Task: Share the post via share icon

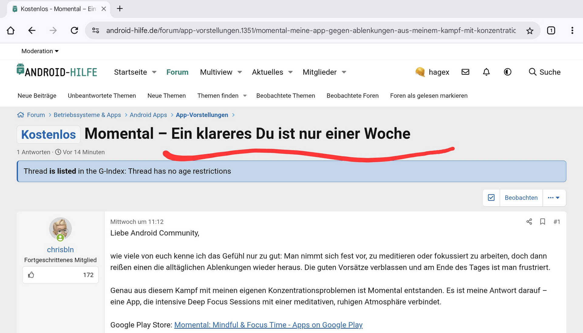Action: pos(529,221)
